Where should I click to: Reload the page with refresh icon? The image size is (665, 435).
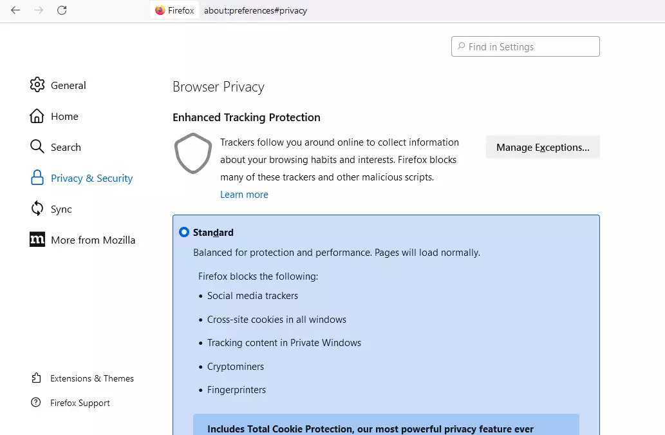tap(62, 10)
